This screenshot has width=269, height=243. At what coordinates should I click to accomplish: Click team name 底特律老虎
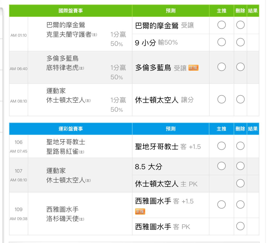coord(63,68)
